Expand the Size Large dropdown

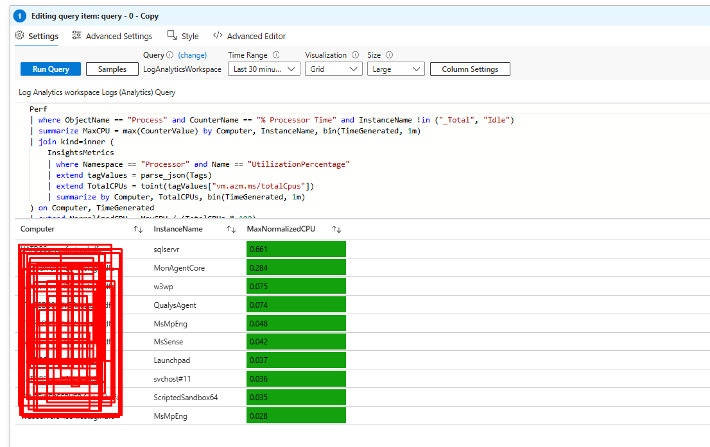(396, 69)
